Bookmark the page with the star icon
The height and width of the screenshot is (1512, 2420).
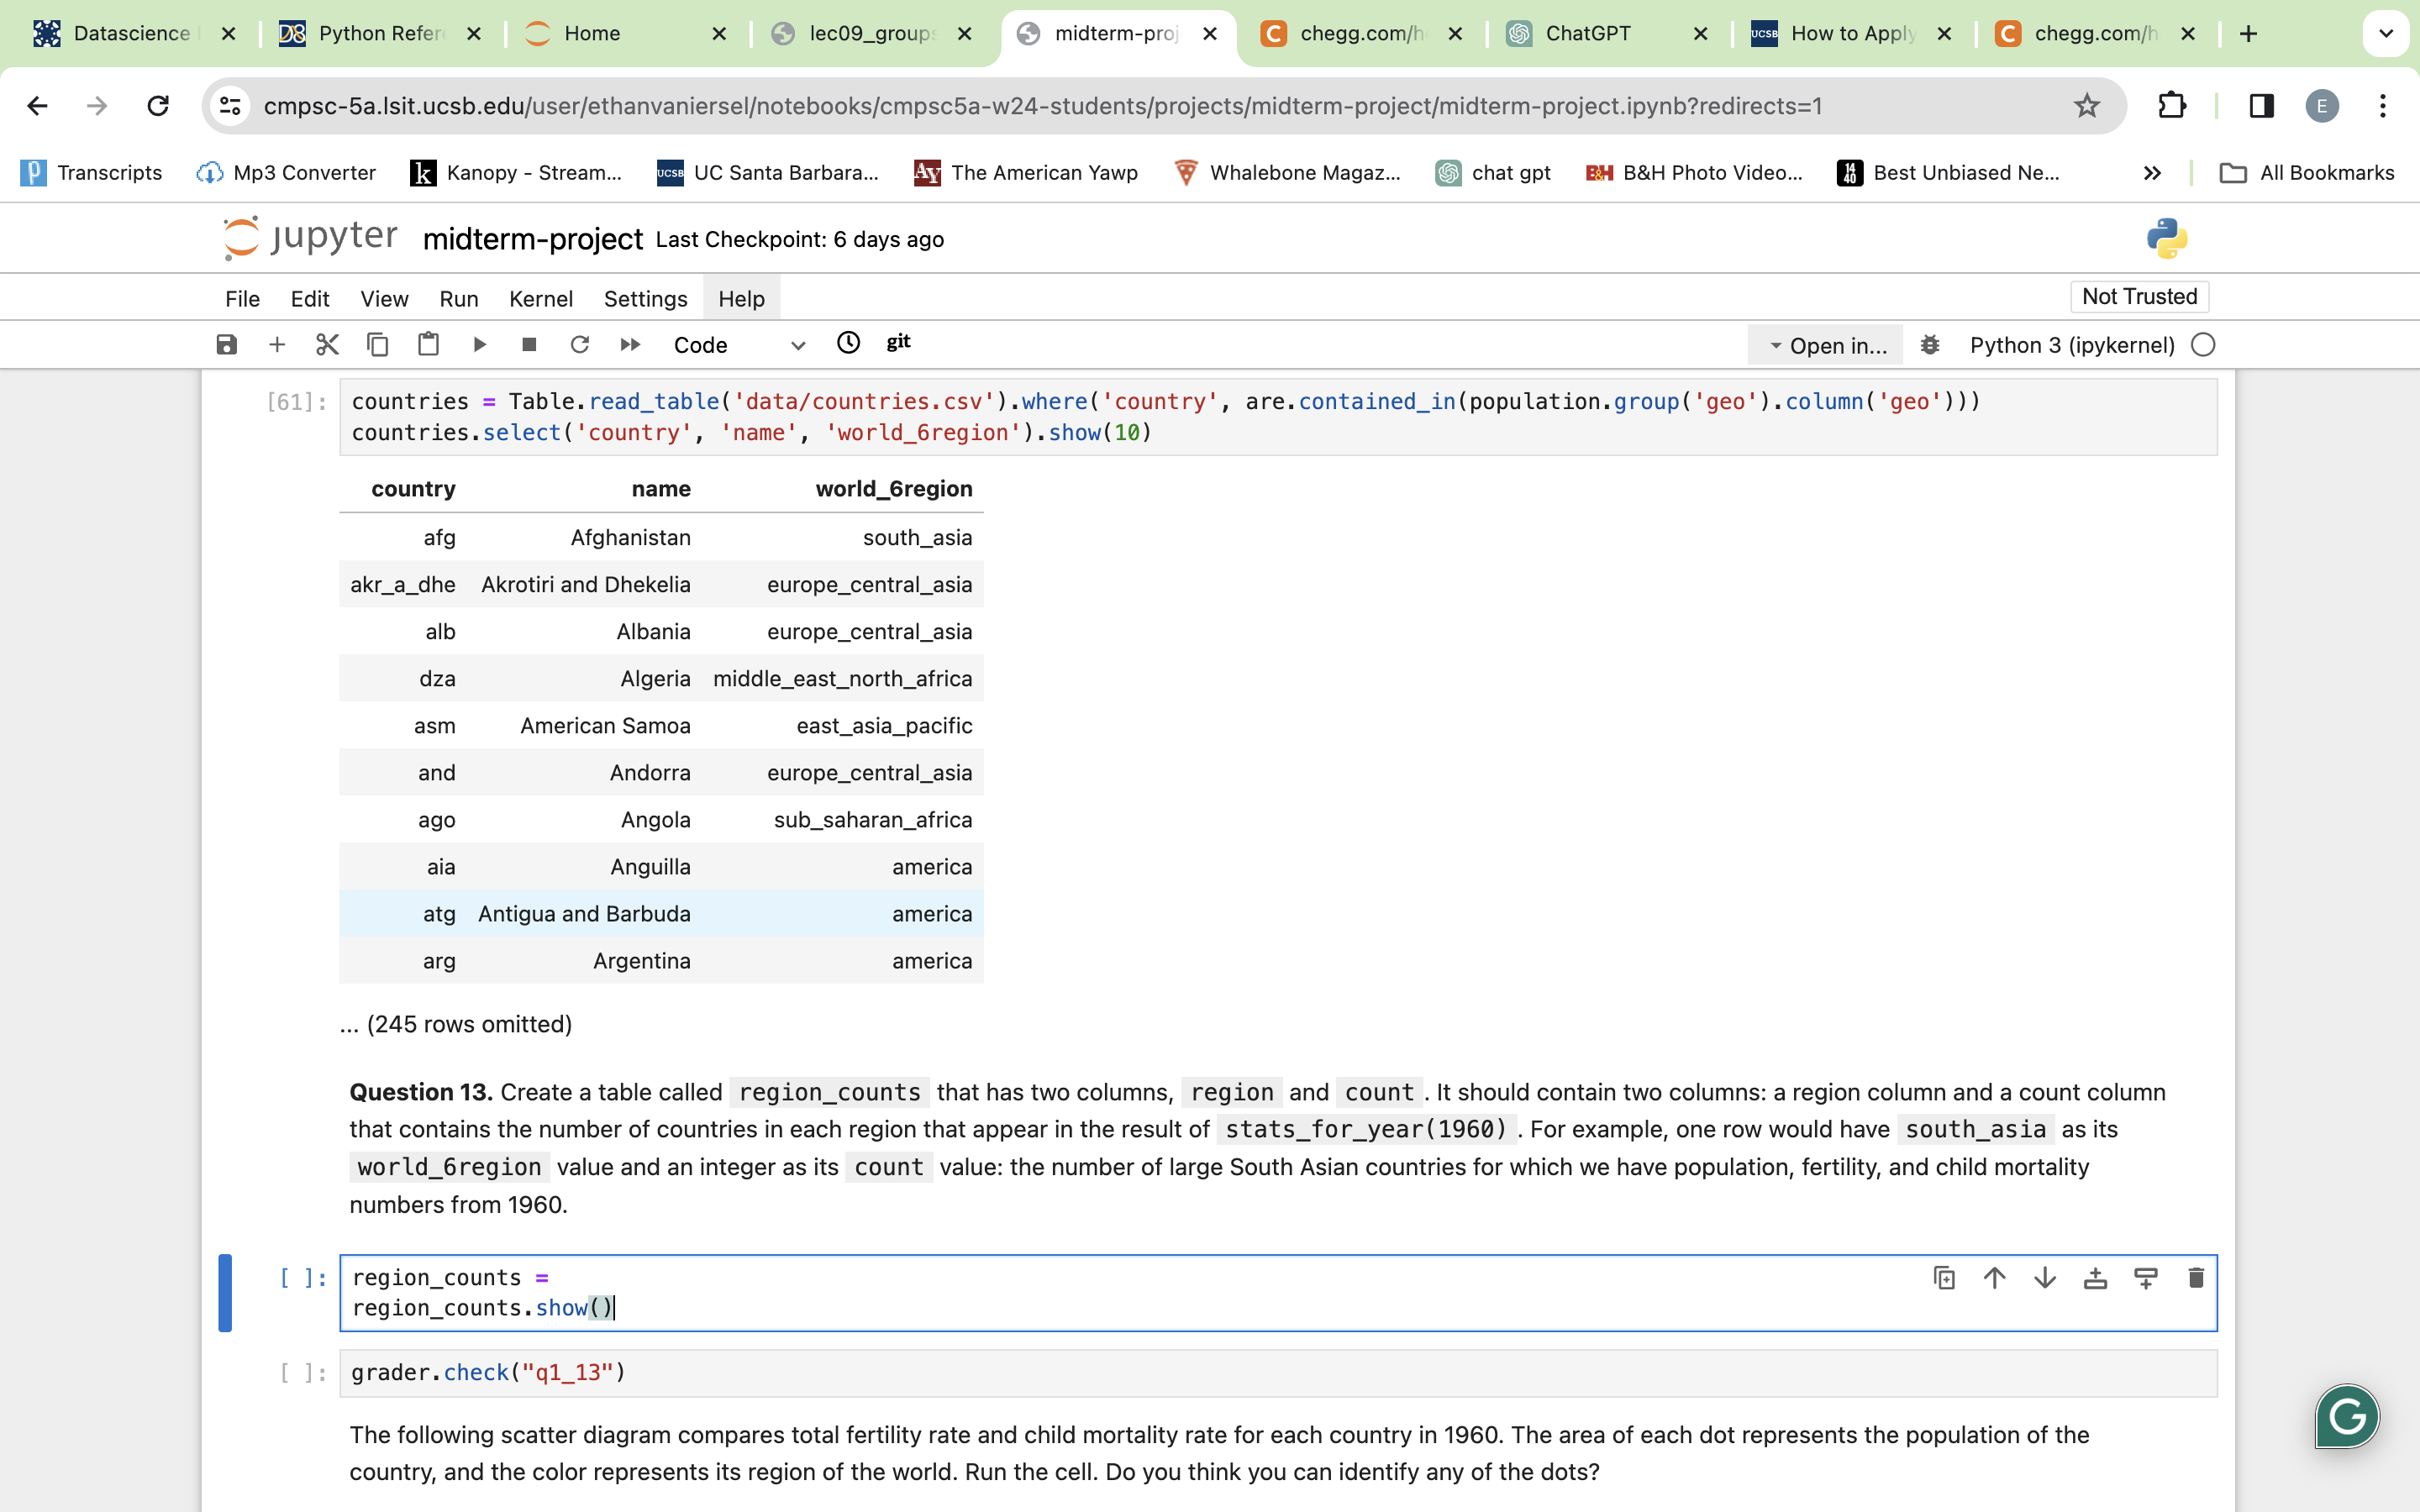[x=2085, y=106]
